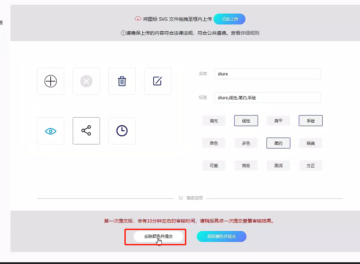The height and width of the screenshot is (264, 360).
Task: Toggle the 可爱 tag
Action: click(214, 165)
